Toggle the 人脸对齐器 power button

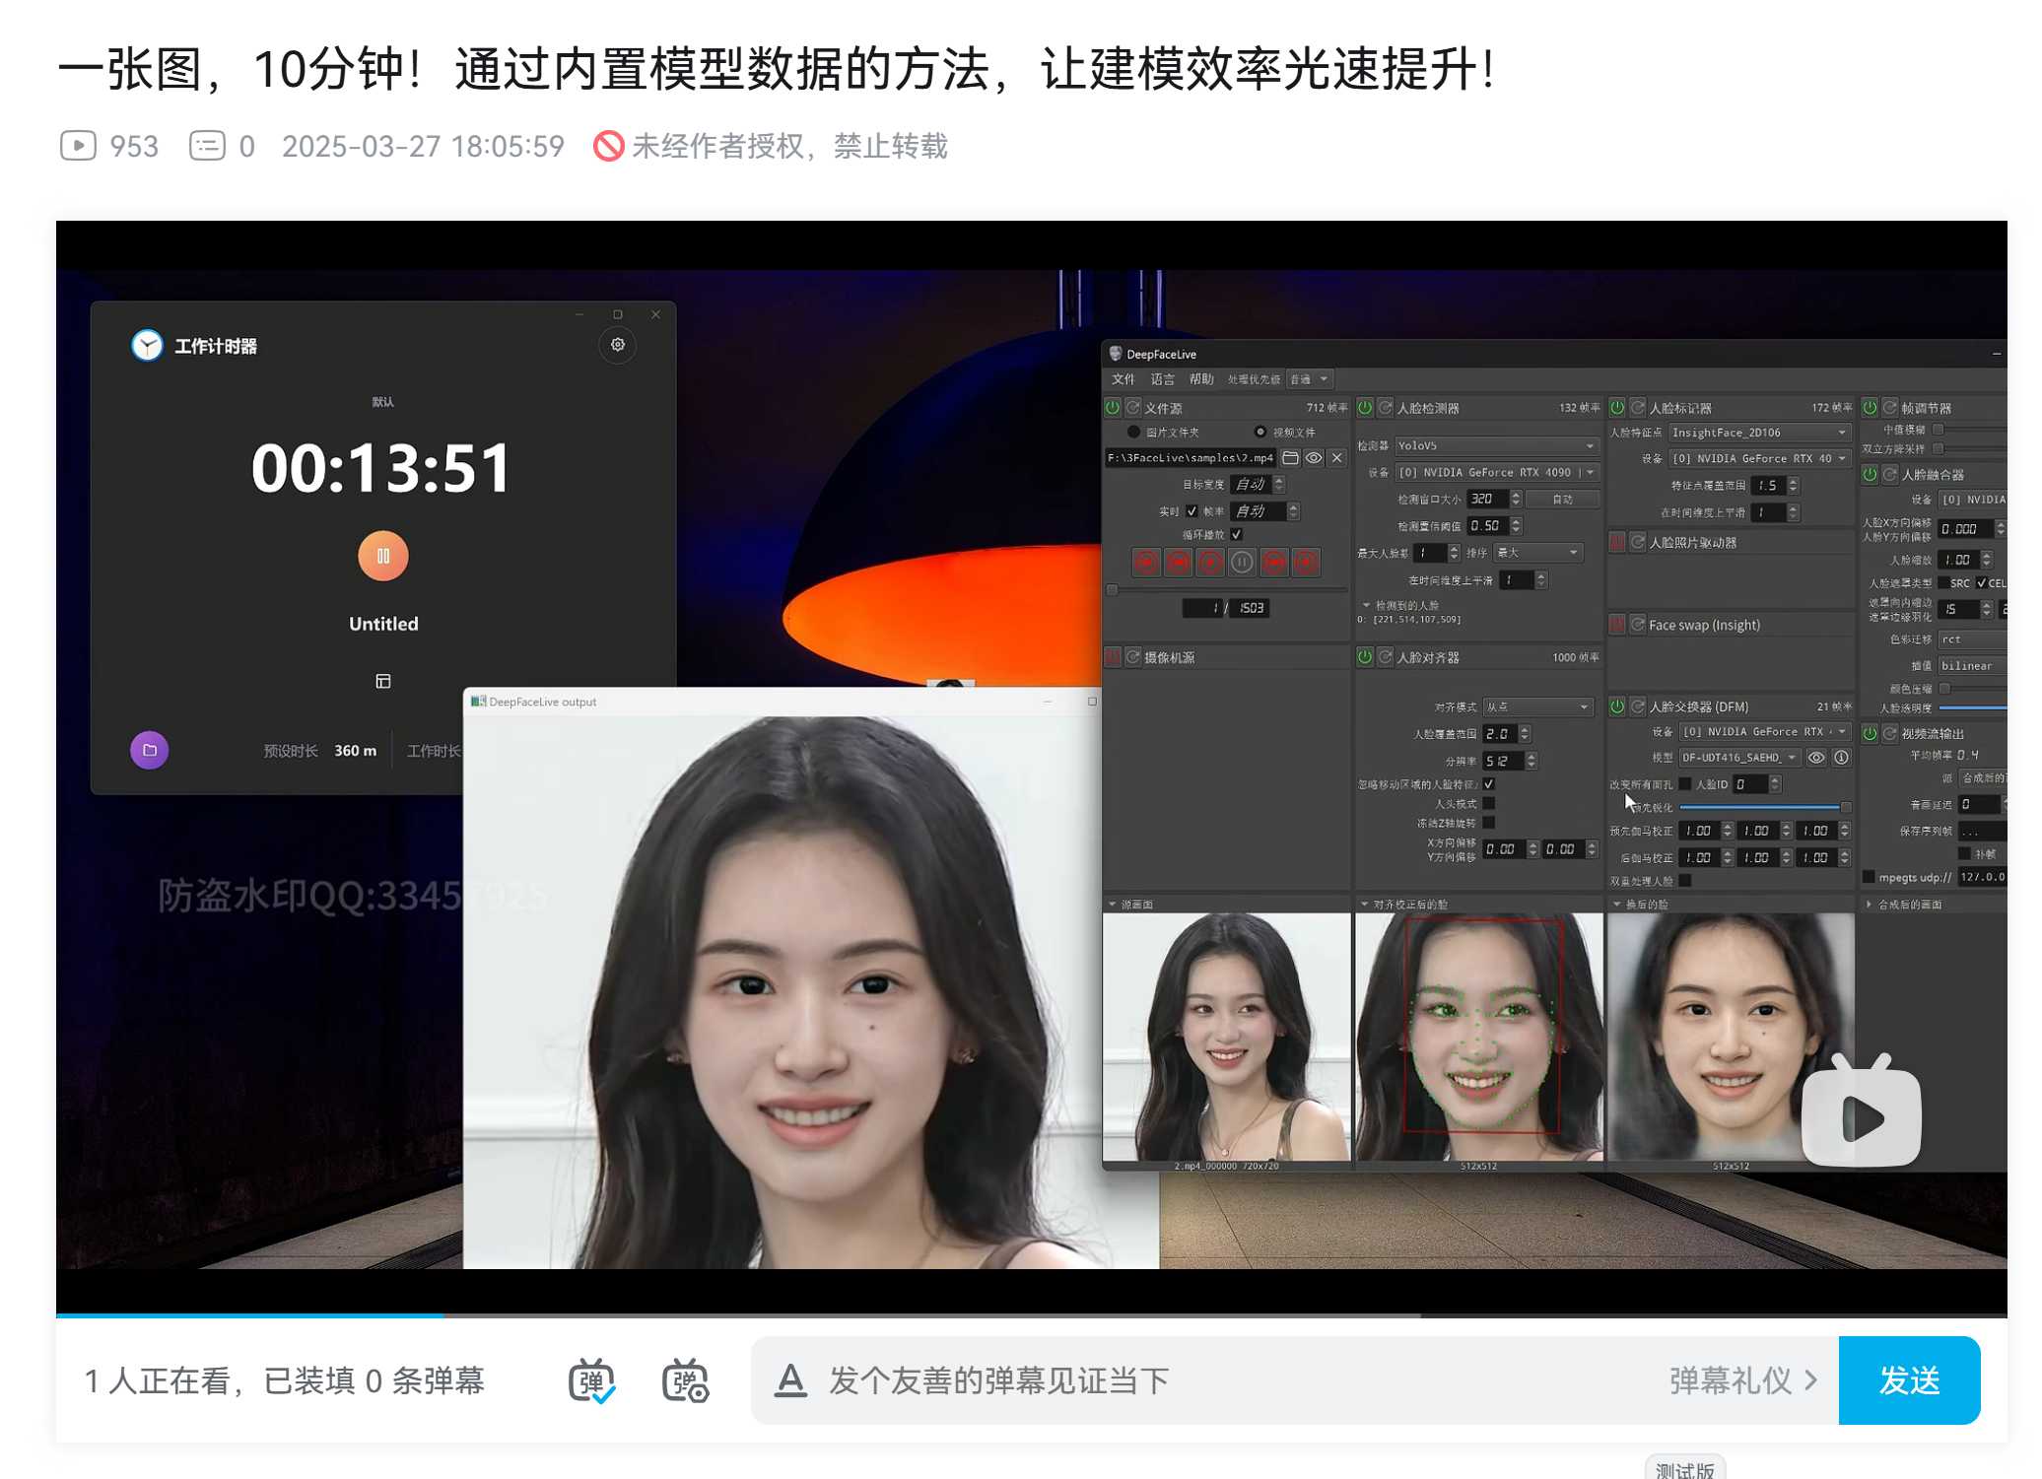click(x=1365, y=657)
